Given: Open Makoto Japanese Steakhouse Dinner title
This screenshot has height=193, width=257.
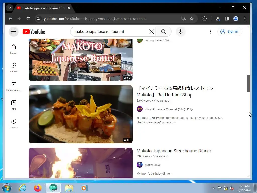Looking at the screenshot, I should pos(174,151).
